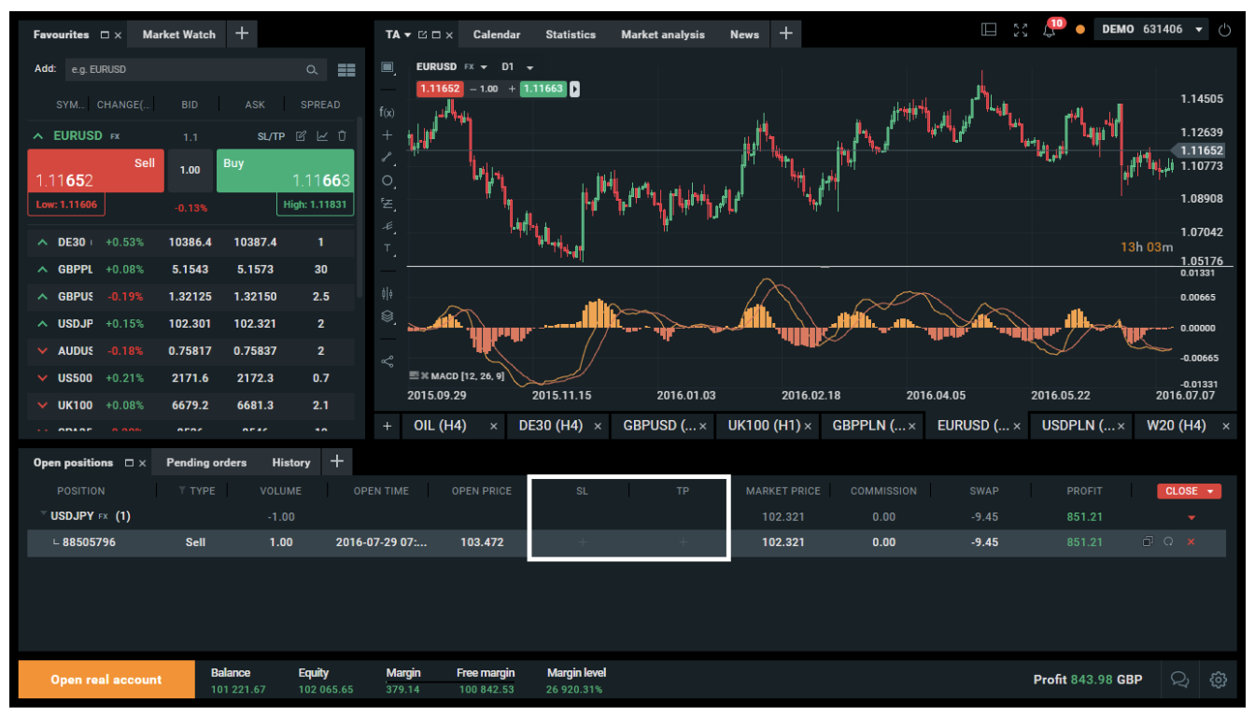Collapse the EURUSD row in Favourites
This screenshot has height=717, width=1255.
point(38,136)
